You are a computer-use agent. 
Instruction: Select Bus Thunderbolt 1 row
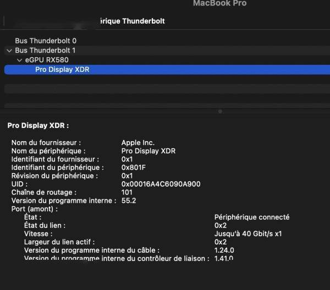coord(167,51)
